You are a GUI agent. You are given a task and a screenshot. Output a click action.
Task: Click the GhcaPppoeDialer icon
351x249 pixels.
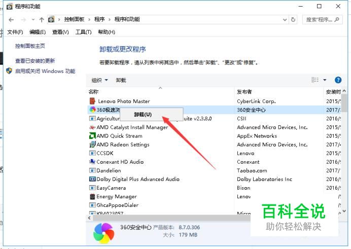[92, 205]
